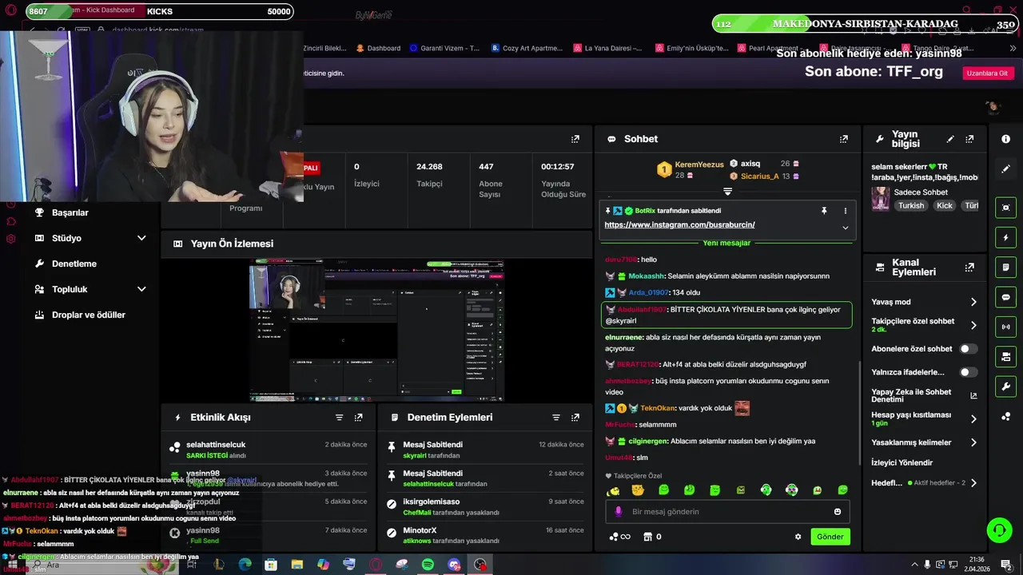The height and width of the screenshot is (575, 1023).
Task: Pop out the Denetim Eylemleri panel
Action: pos(575,418)
